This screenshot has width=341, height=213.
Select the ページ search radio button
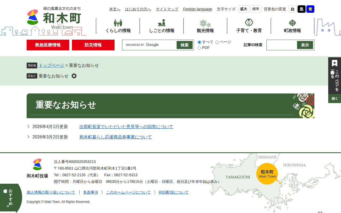coord(217,42)
